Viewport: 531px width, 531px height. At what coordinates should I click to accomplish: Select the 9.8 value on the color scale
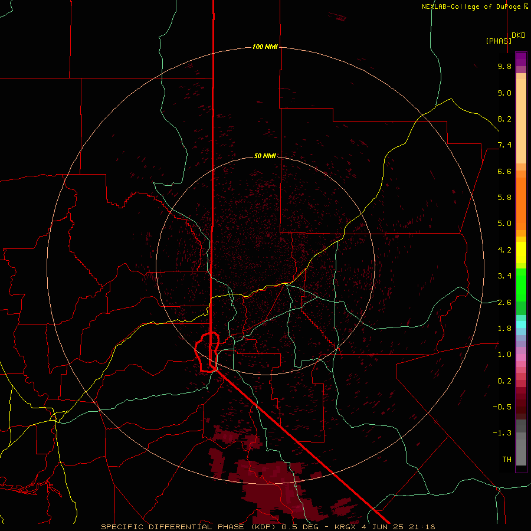(x=504, y=66)
